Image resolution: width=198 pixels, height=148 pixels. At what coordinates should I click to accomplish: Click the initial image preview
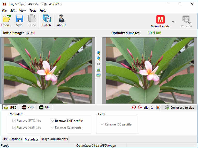click(x=48, y=71)
